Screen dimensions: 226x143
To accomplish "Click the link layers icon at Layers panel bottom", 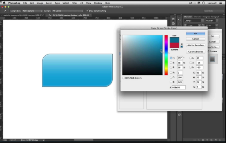I will [x=195, y=140].
